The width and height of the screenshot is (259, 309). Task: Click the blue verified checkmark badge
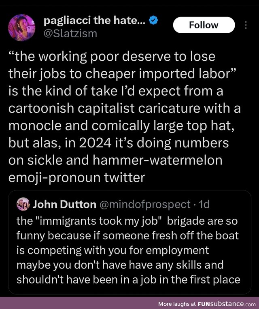pos(153,21)
